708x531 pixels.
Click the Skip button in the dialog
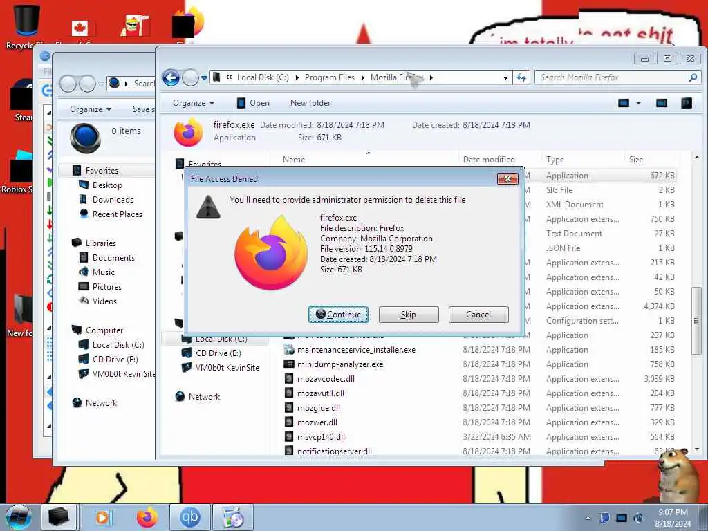(408, 315)
